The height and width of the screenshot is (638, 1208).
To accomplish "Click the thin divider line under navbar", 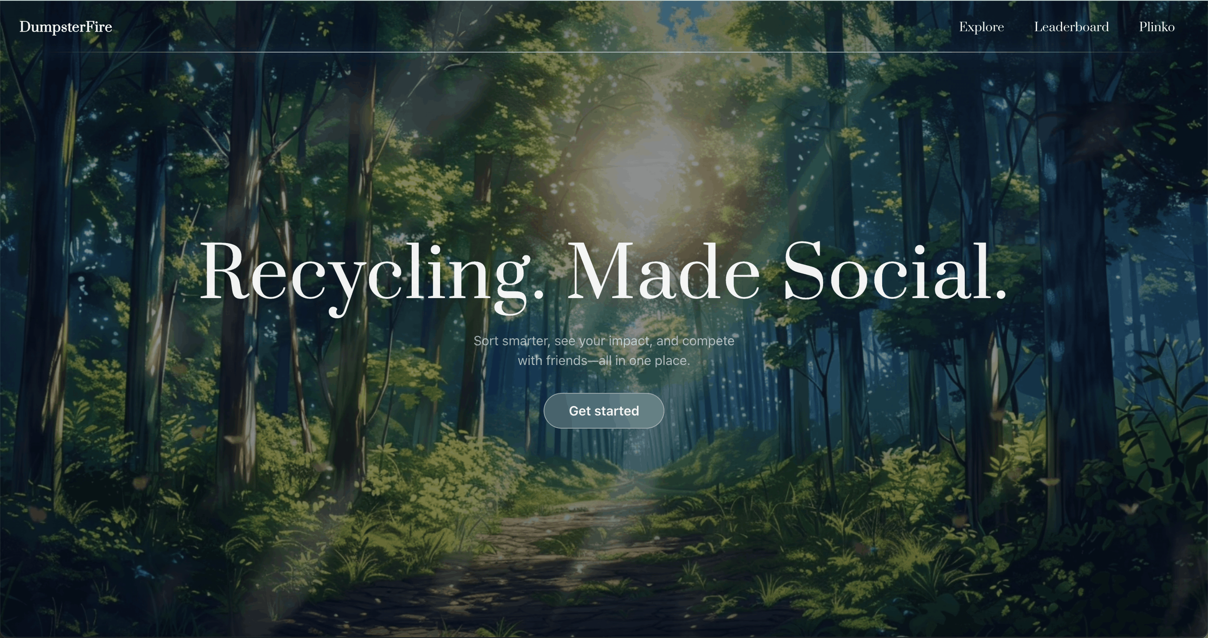I will coord(604,52).
